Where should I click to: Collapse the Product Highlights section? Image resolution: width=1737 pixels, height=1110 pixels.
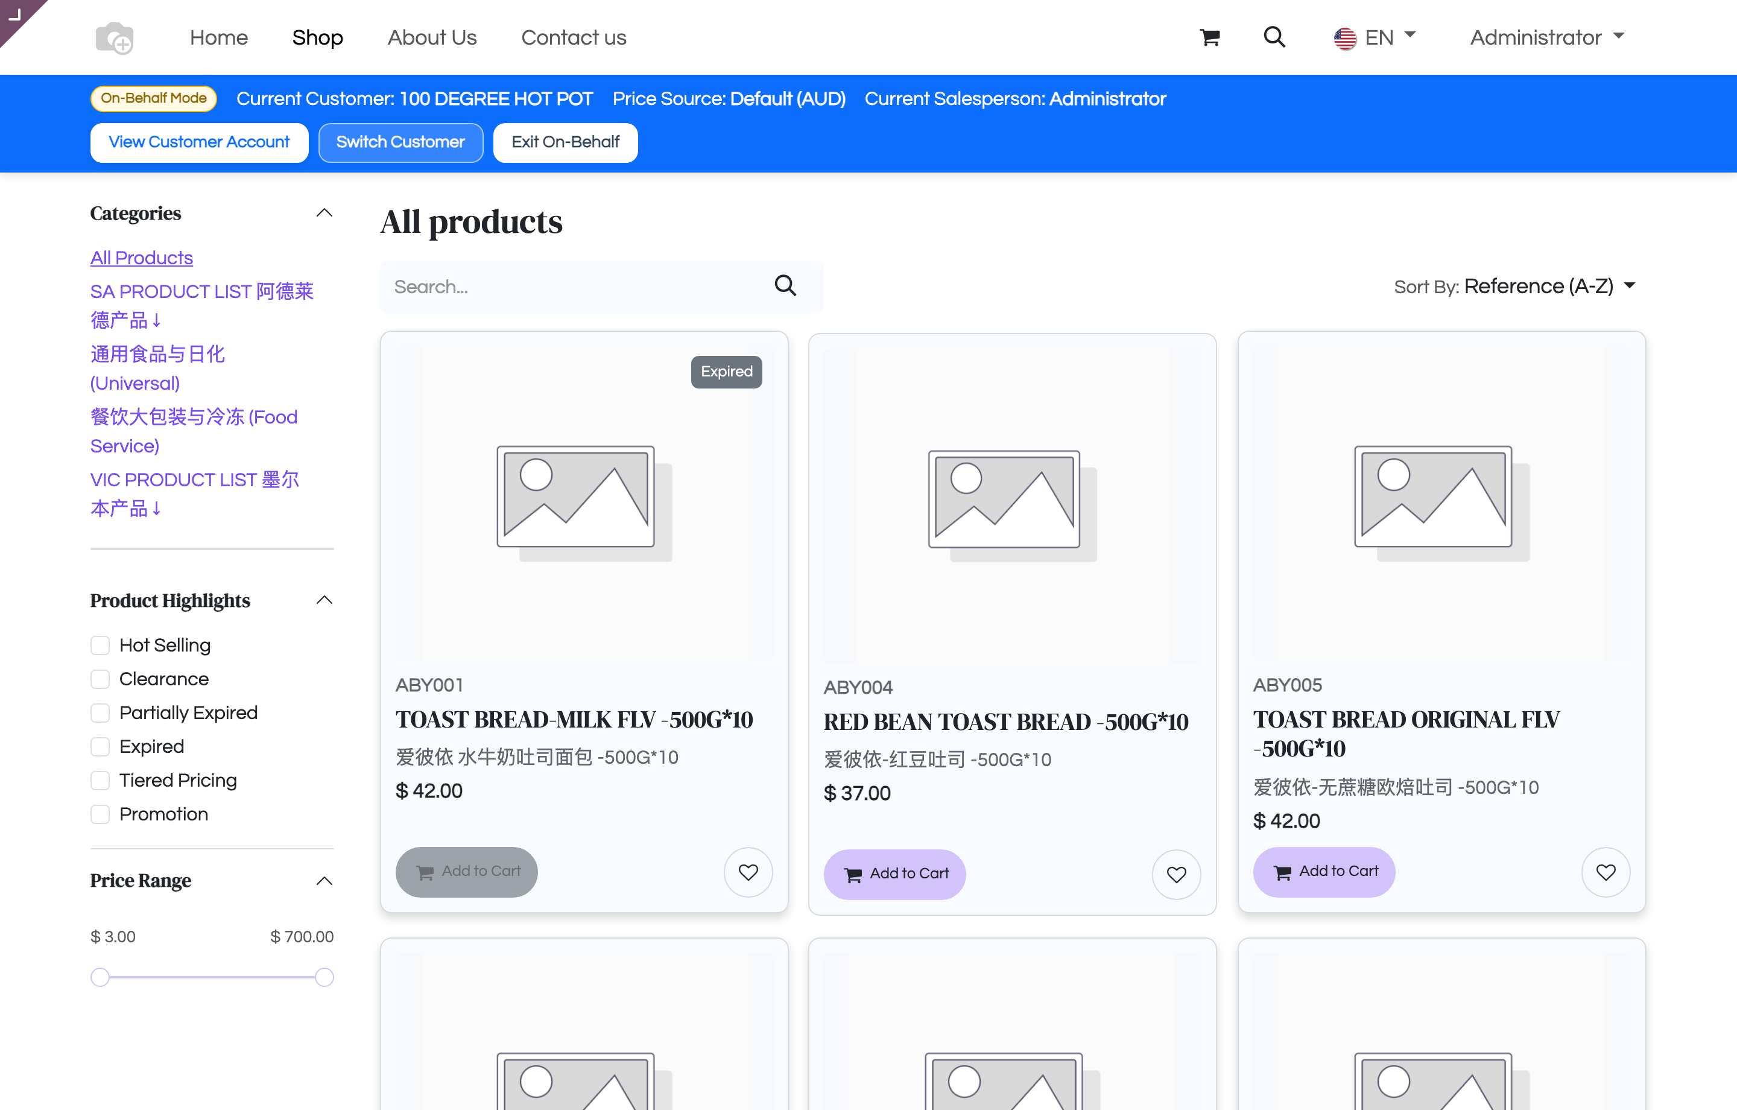pyautogui.click(x=324, y=600)
